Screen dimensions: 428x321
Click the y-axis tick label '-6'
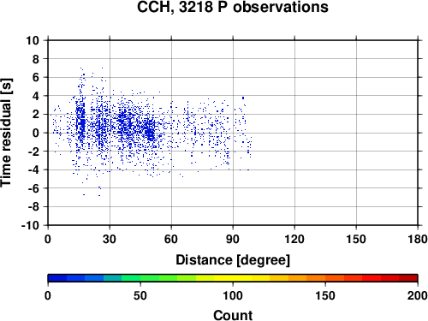click(33, 188)
